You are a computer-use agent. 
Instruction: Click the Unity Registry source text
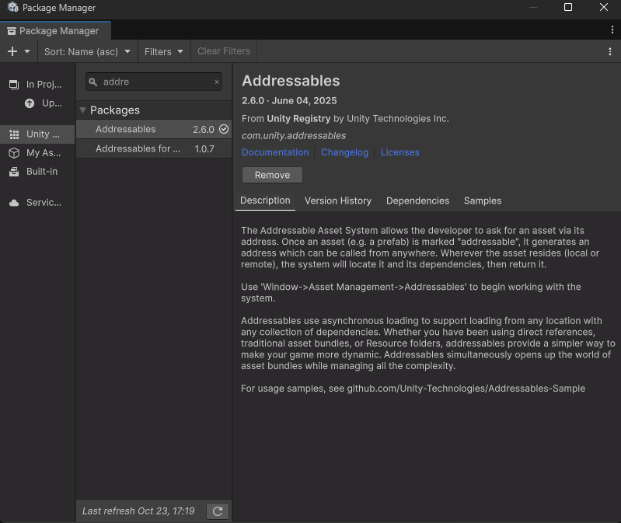298,119
